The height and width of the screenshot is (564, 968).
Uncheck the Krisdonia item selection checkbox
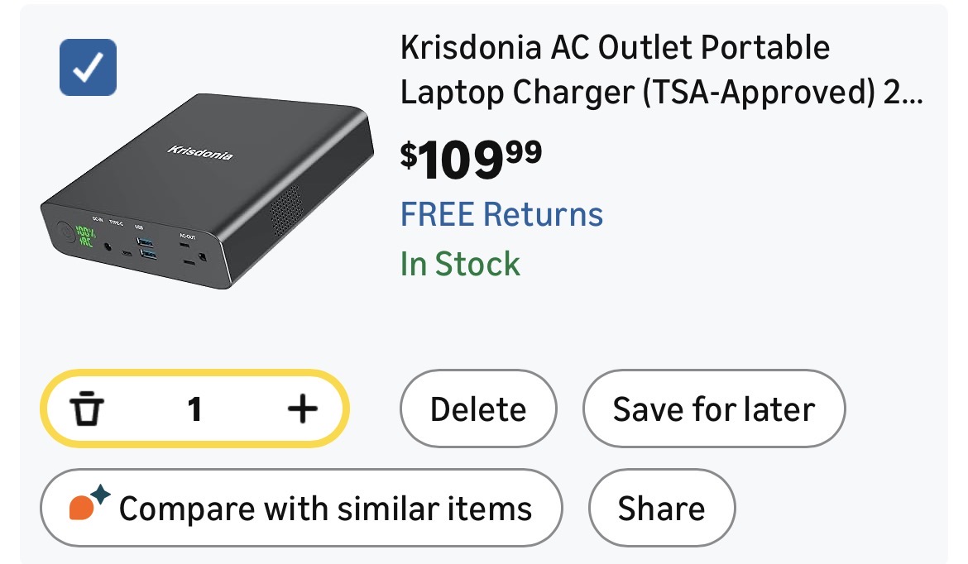pos(88,68)
